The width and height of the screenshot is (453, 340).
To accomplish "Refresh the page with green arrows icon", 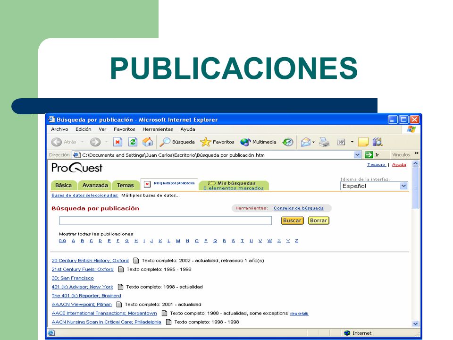I will pos(133,142).
